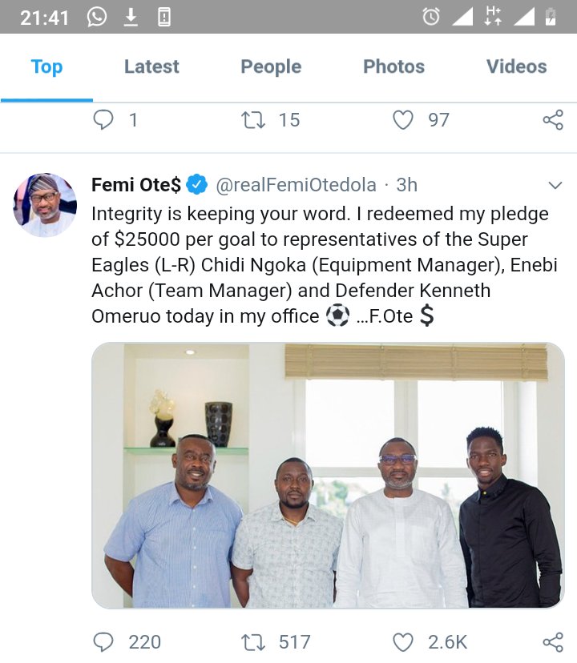Reply to Femi Otedola's tweet
Image resolution: width=577 pixels, height=663 pixels.
click(105, 641)
